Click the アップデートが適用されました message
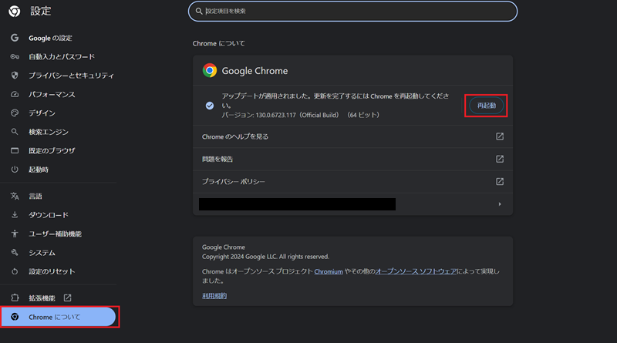The width and height of the screenshot is (617, 343). pyautogui.click(x=335, y=101)
